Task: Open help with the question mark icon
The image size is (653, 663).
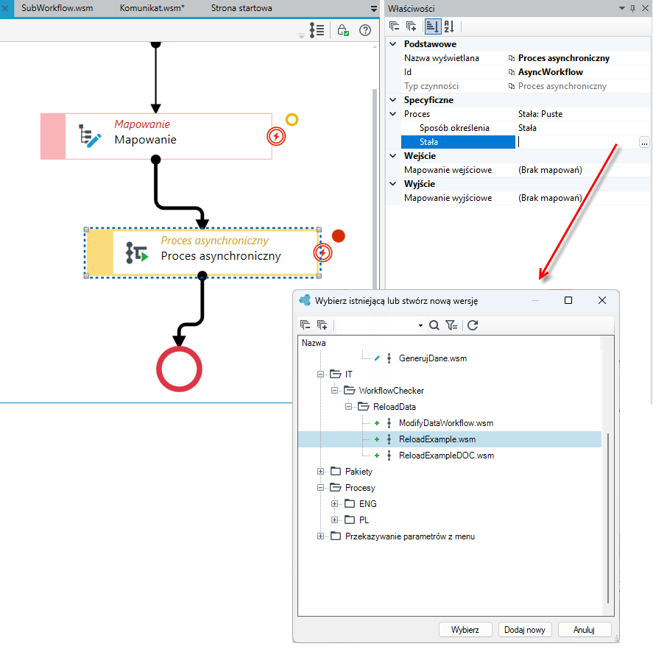Action: click(365, 30)
